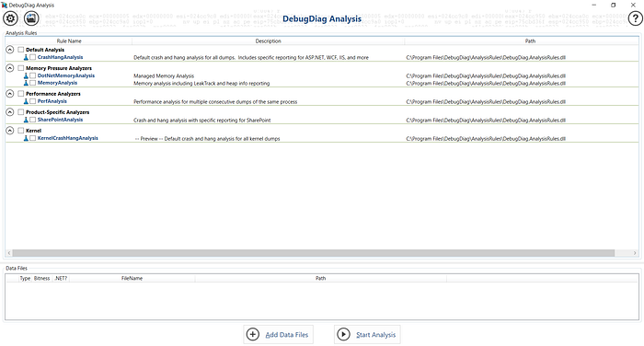Enable the CrashHangAnalysis rule checkbox
Image resolution: width=644 pixels, height=346 pixels.
tap(32, 57)
